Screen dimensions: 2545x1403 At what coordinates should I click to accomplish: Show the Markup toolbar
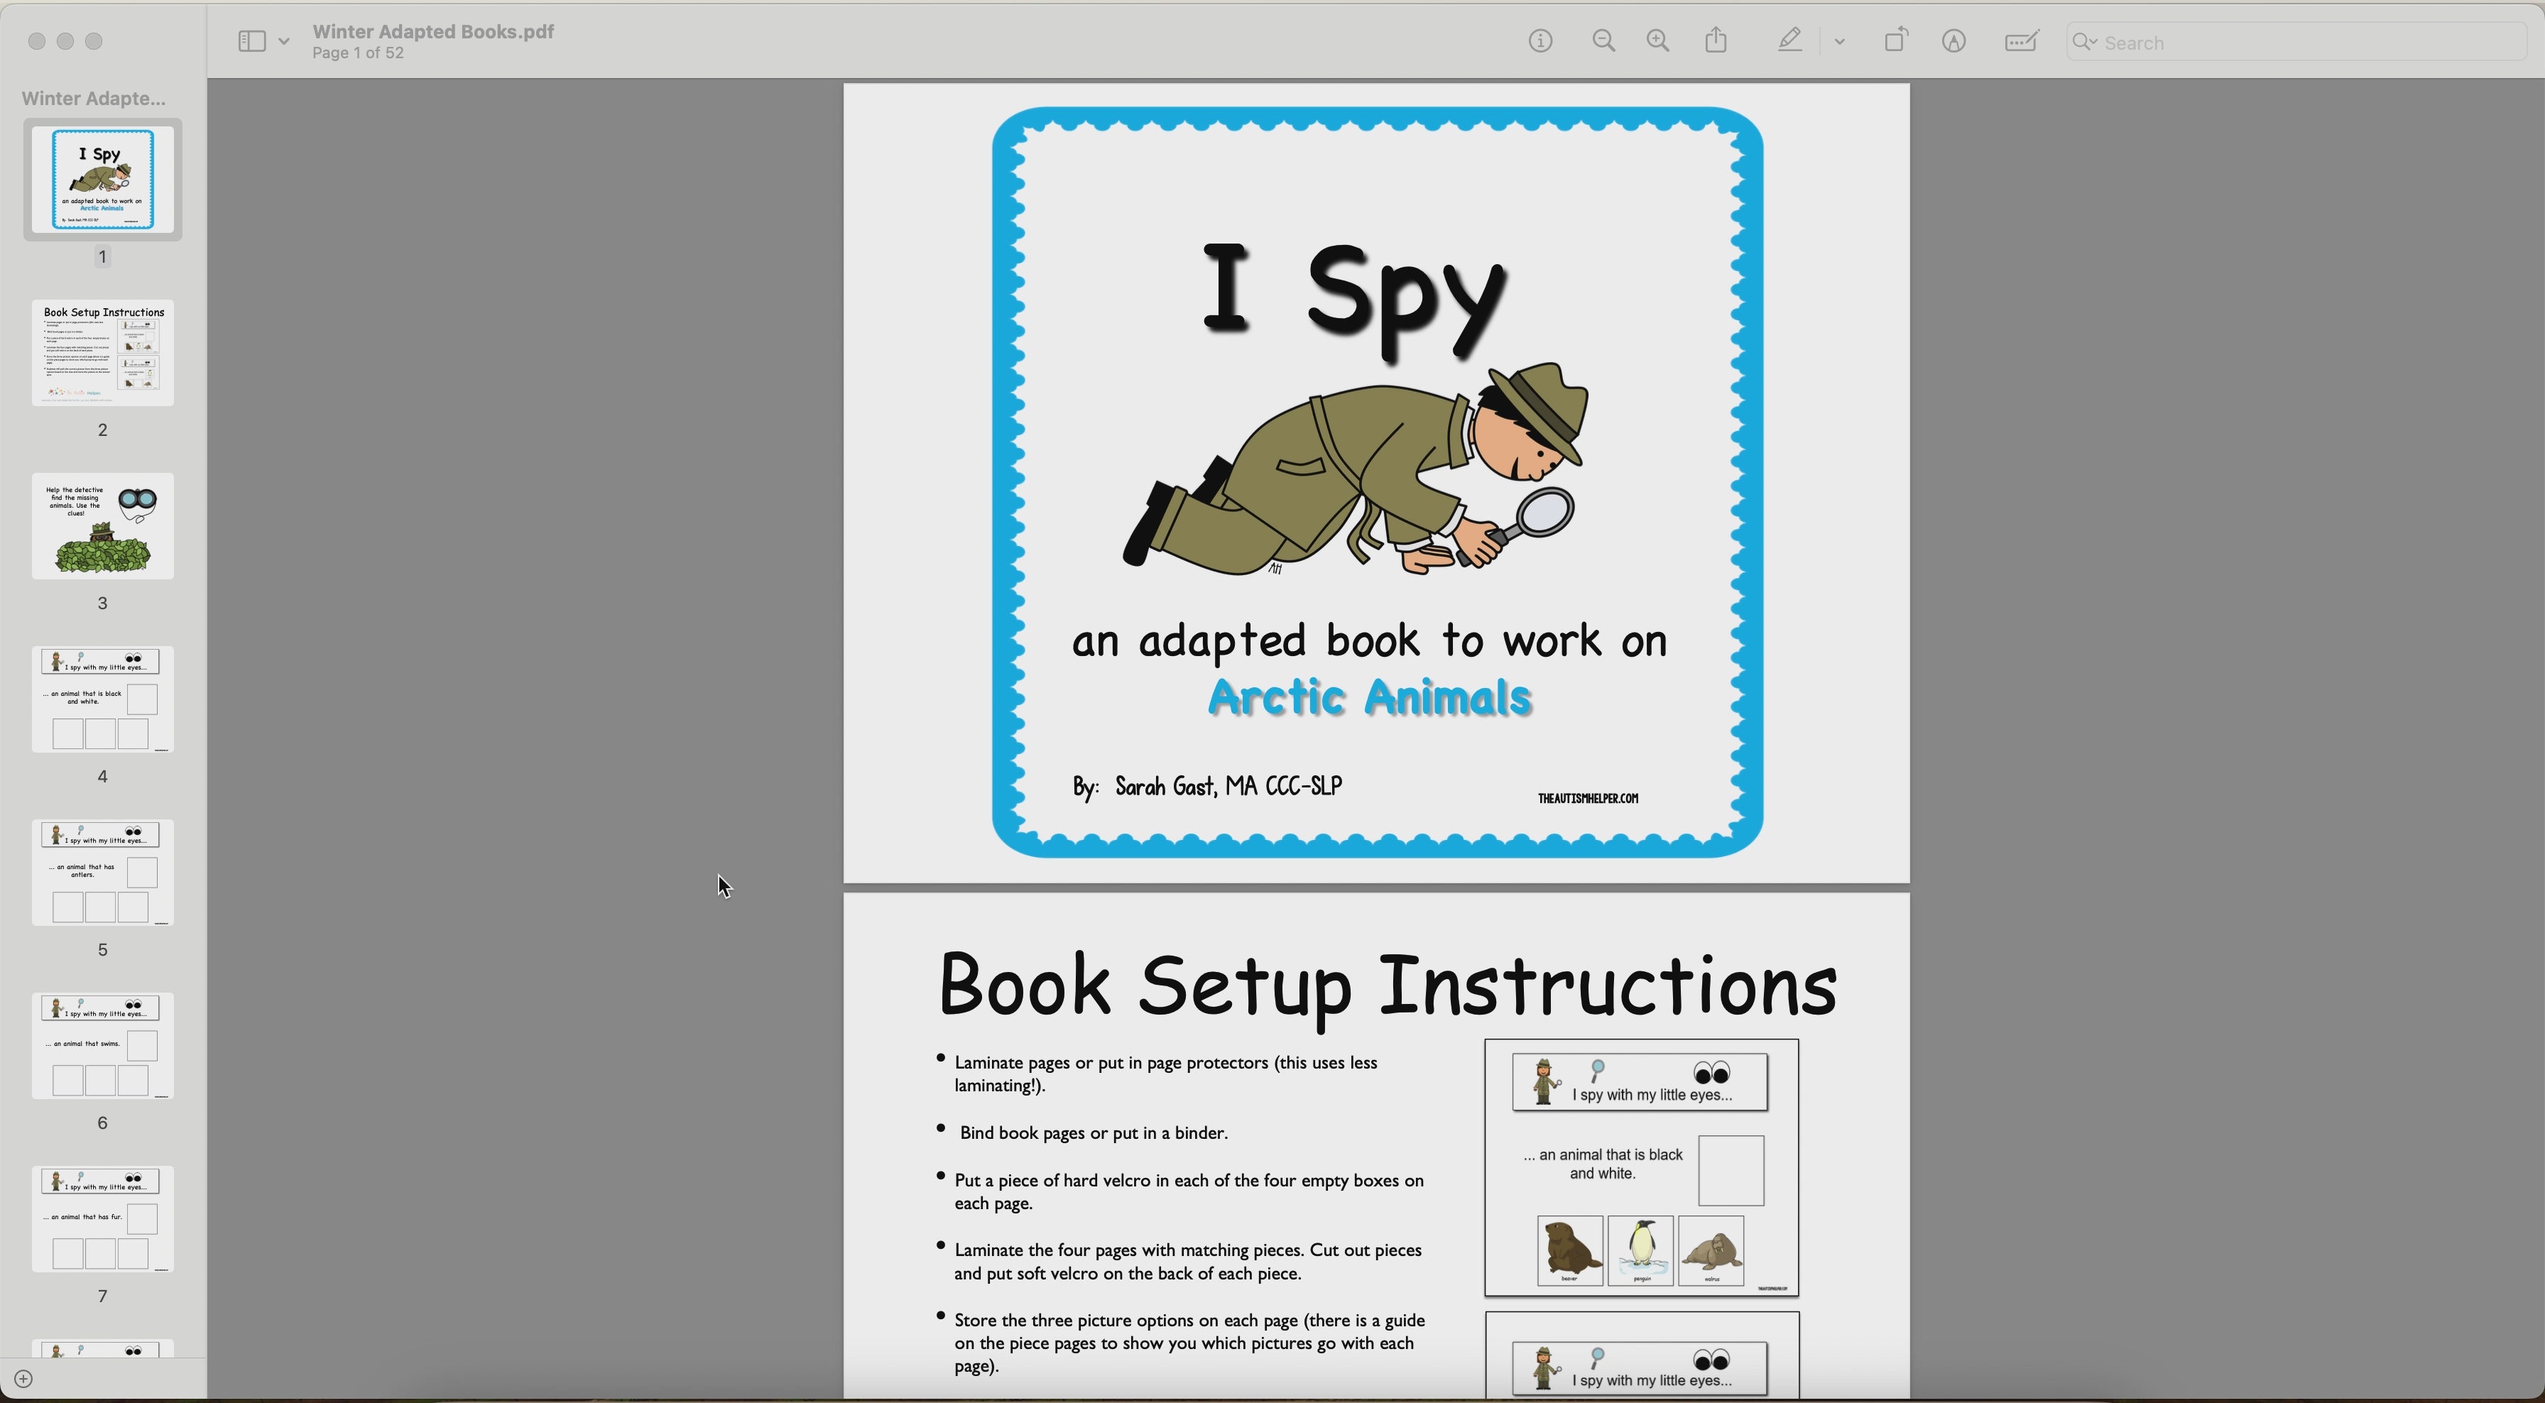[1954, 41]
